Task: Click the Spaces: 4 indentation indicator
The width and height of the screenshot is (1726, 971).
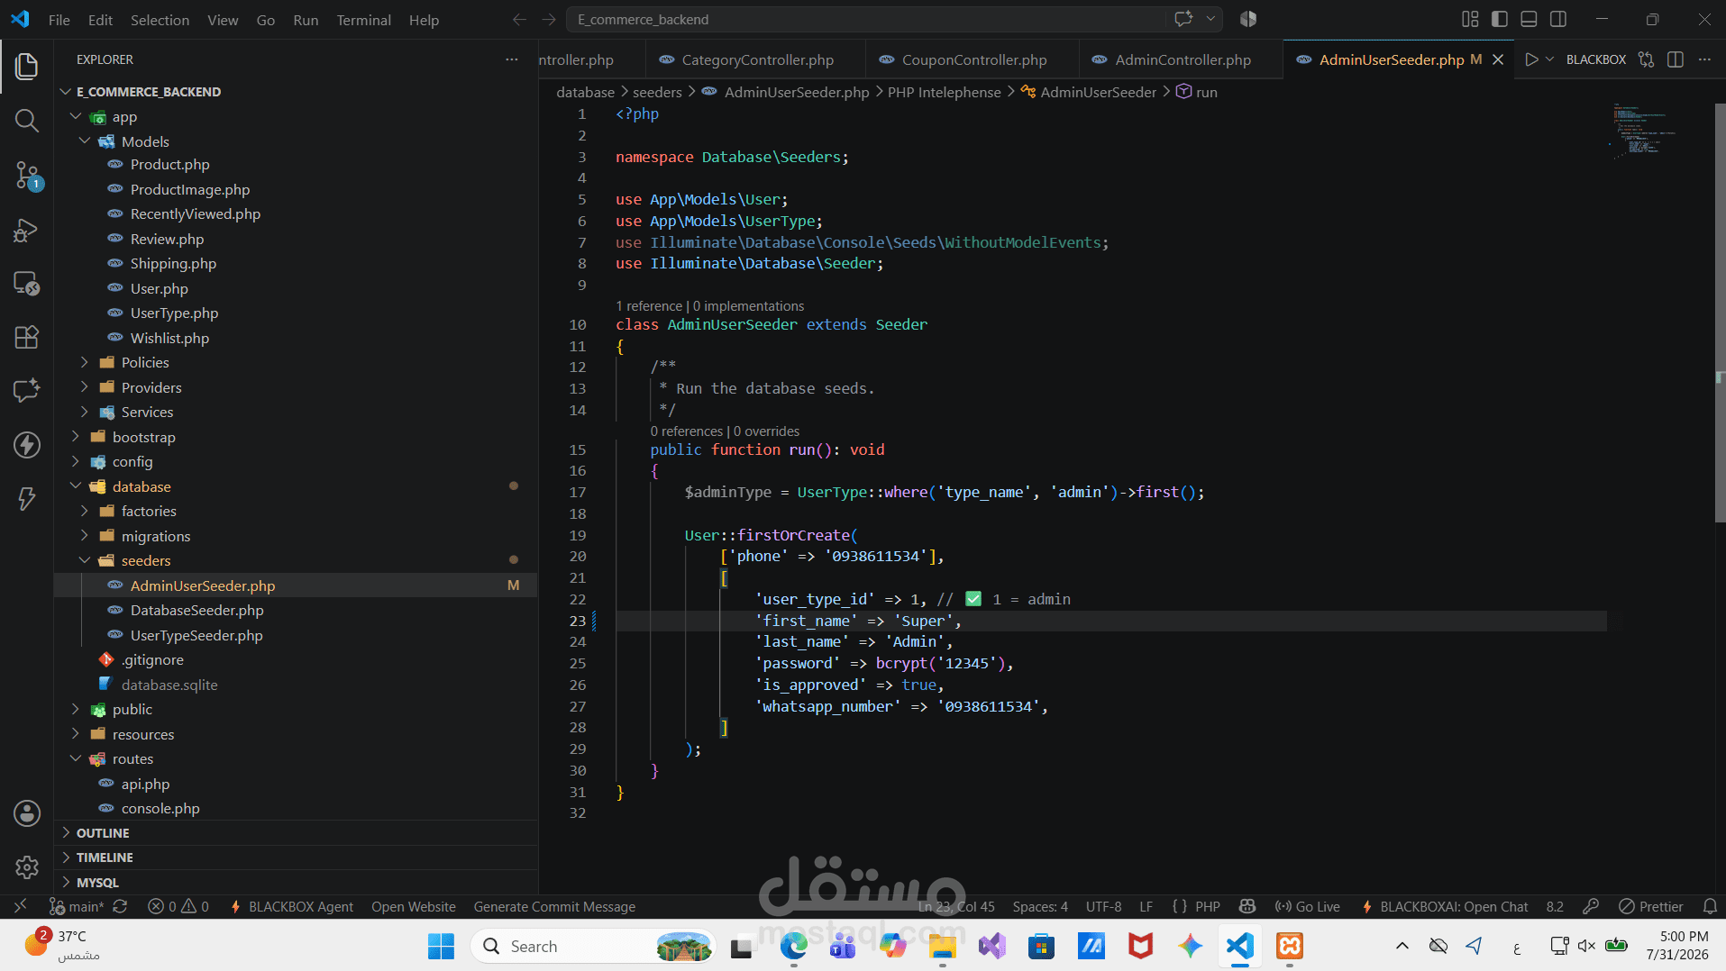Action: tap(1040, 906)
